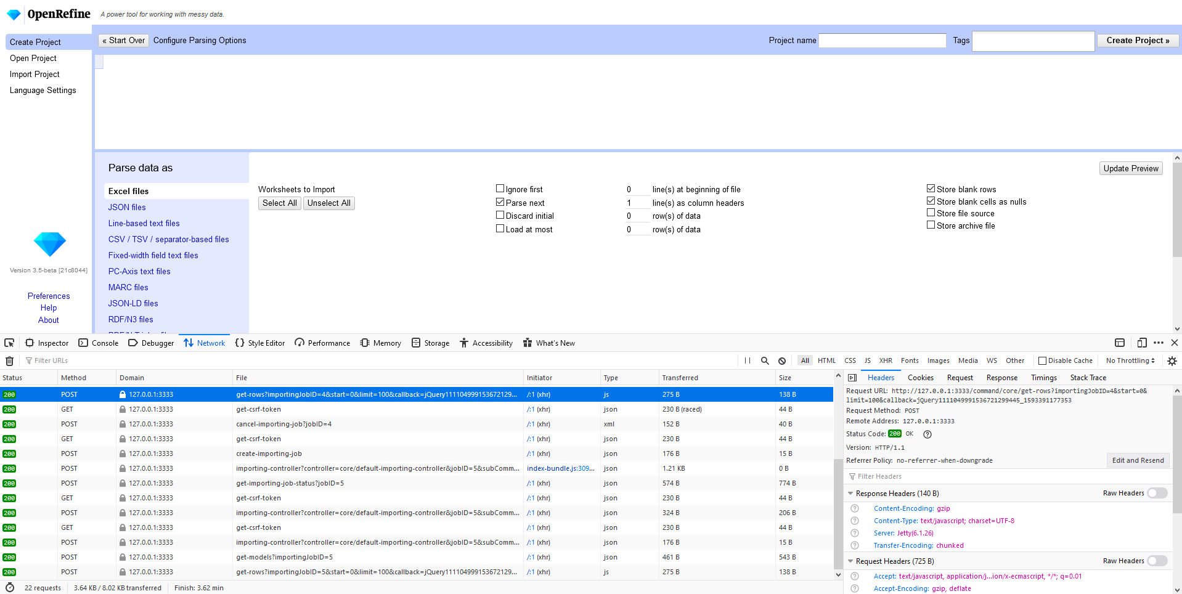Click Unselect All worksheets button
The width and height of the screenshot is (1182, 594).
click(x=329, y=203)
